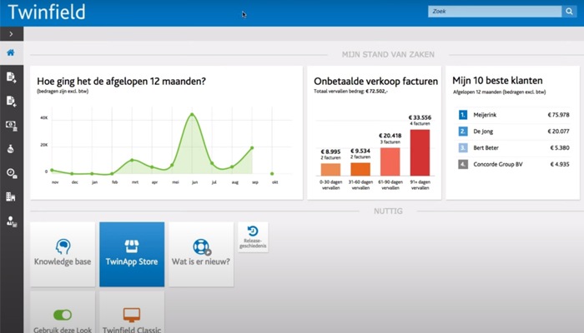Click the rank 1 badge next to Meijerink
Screen dimensions: 584x333
(463, 115)
